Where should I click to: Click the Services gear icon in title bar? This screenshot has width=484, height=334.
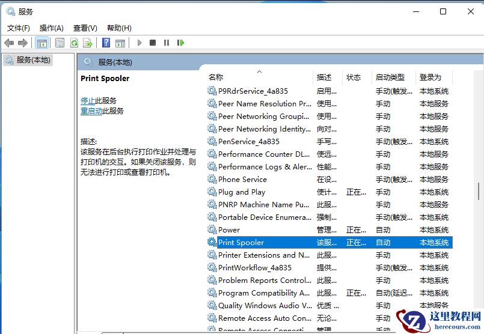click(10, 12)
